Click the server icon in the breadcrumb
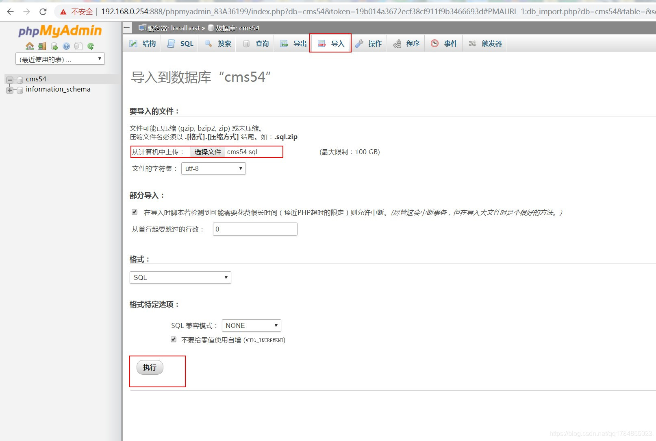The width and height of the screenshot is (656, 441). coord(142,28)
